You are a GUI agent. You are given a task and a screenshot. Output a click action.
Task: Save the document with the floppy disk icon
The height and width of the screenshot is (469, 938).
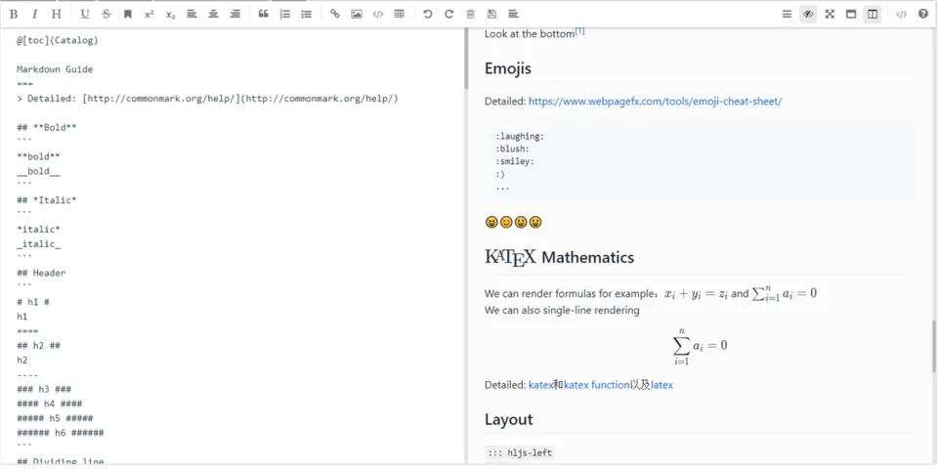491,15
